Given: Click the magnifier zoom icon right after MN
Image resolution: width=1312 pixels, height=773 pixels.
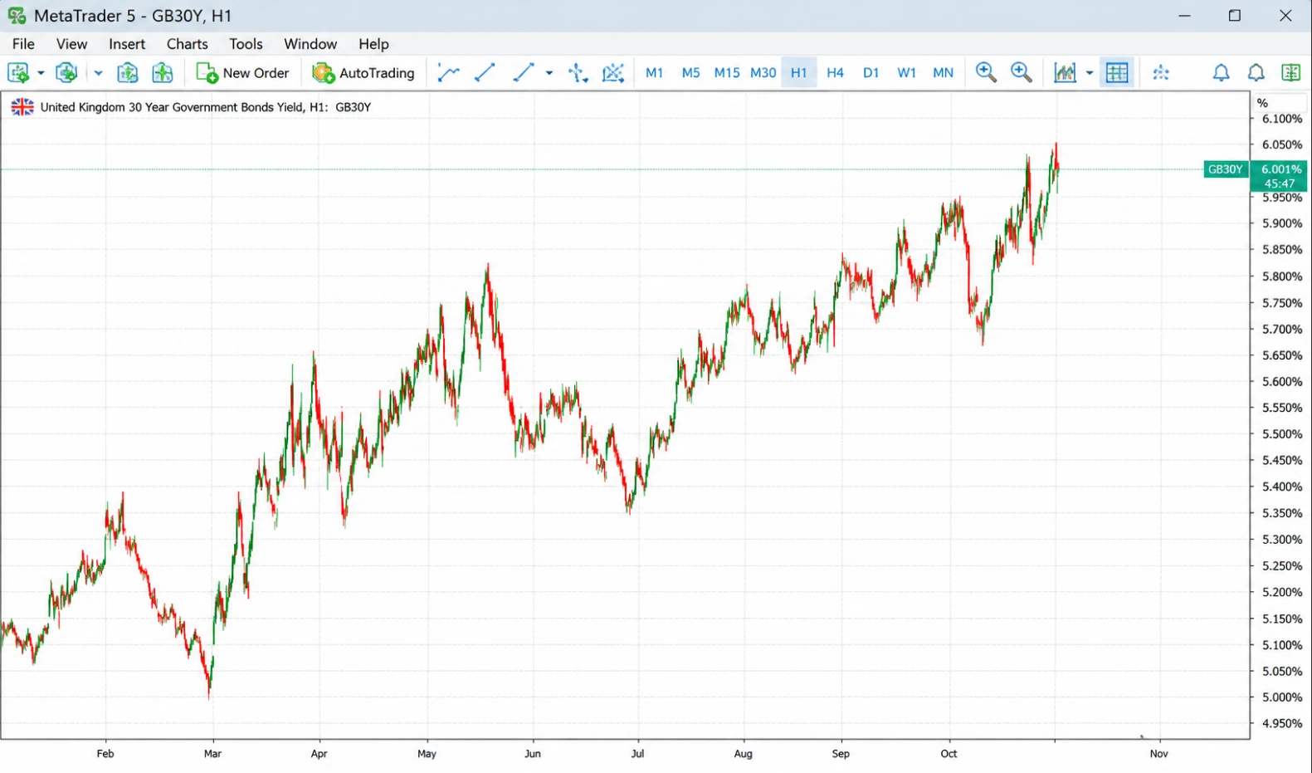Looking at the screenshot, I should (986, 73).
